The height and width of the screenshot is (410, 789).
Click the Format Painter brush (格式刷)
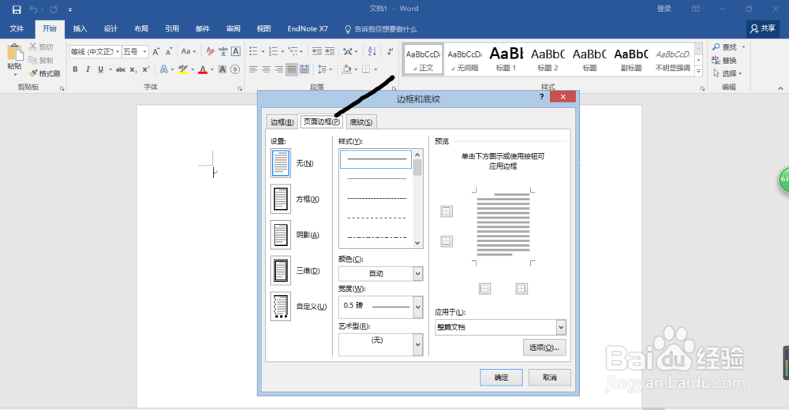pos(44,73)
